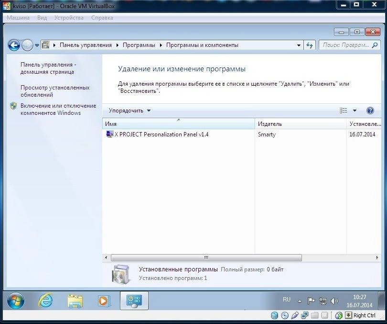
Task: Expand the arrow after Программы breadcrumb
Action: [161, 45]
